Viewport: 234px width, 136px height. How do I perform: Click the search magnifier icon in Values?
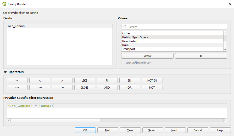point(125,27)
